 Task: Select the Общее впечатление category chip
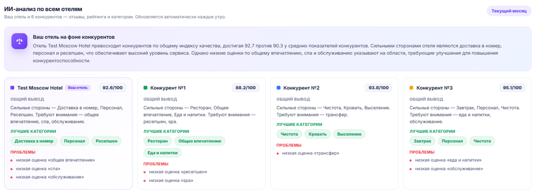[x=200, y=141]
